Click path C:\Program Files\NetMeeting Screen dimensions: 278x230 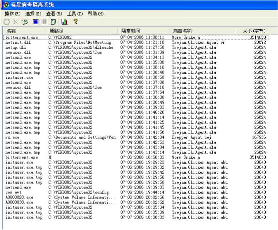click(x=80, y=42)
